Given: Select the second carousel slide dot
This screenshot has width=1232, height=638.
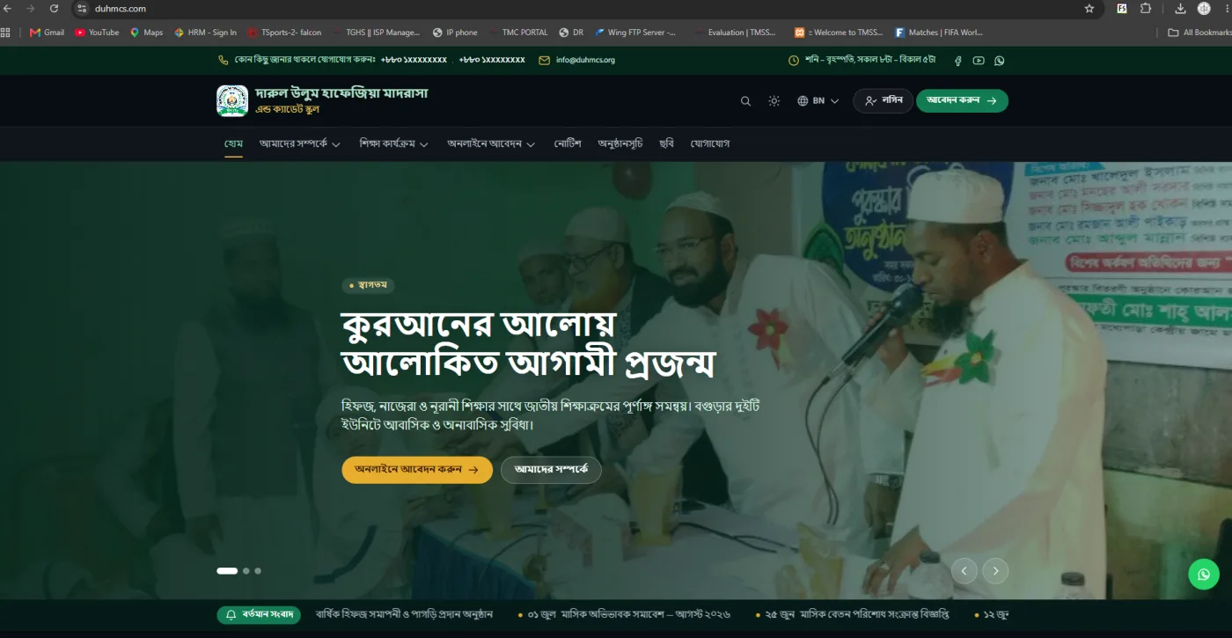Looking at the screenshot, I should 246,571.
